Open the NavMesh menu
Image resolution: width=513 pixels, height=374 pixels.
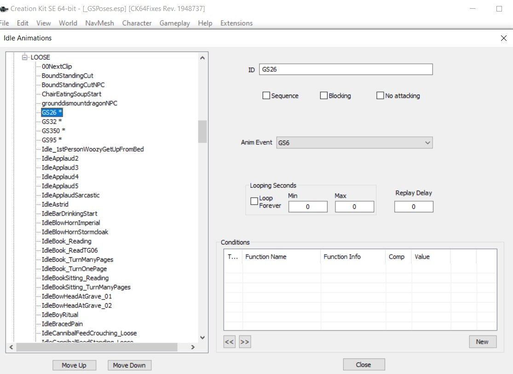pos(99,23)
